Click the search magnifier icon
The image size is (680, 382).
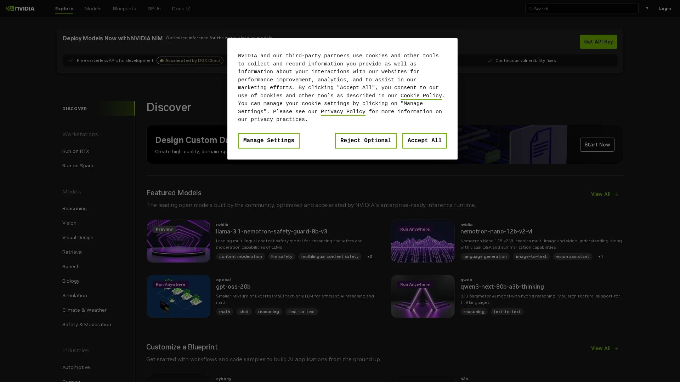(x=530, y=8)
